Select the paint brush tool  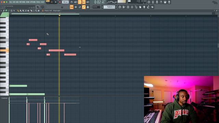click(x=21, y=11)
